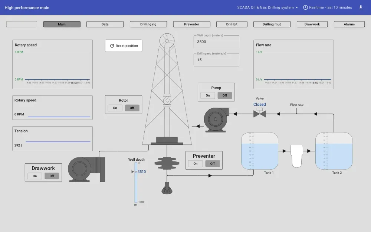The width and height of the screenshot is (371, 232).
Task: Click the Reset position button
Action: [x=124, y=46]
